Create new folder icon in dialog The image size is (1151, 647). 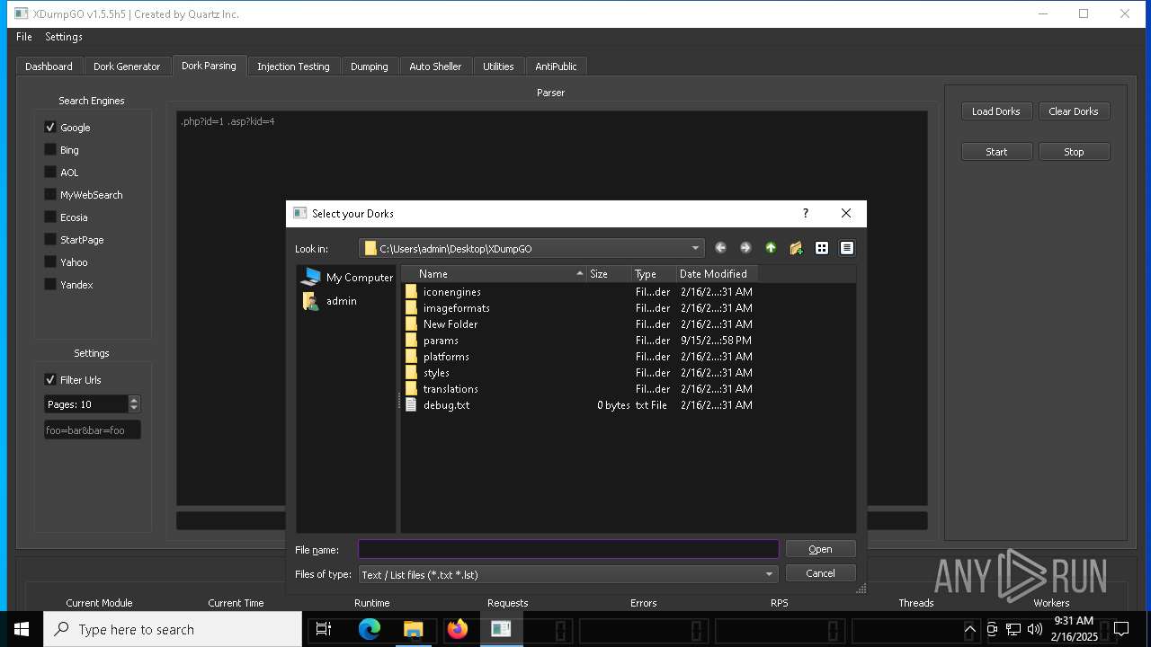click(x=796, y=248)
